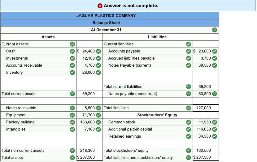
Task: Click the Balance Sheet title row
Action: [110, 23]
